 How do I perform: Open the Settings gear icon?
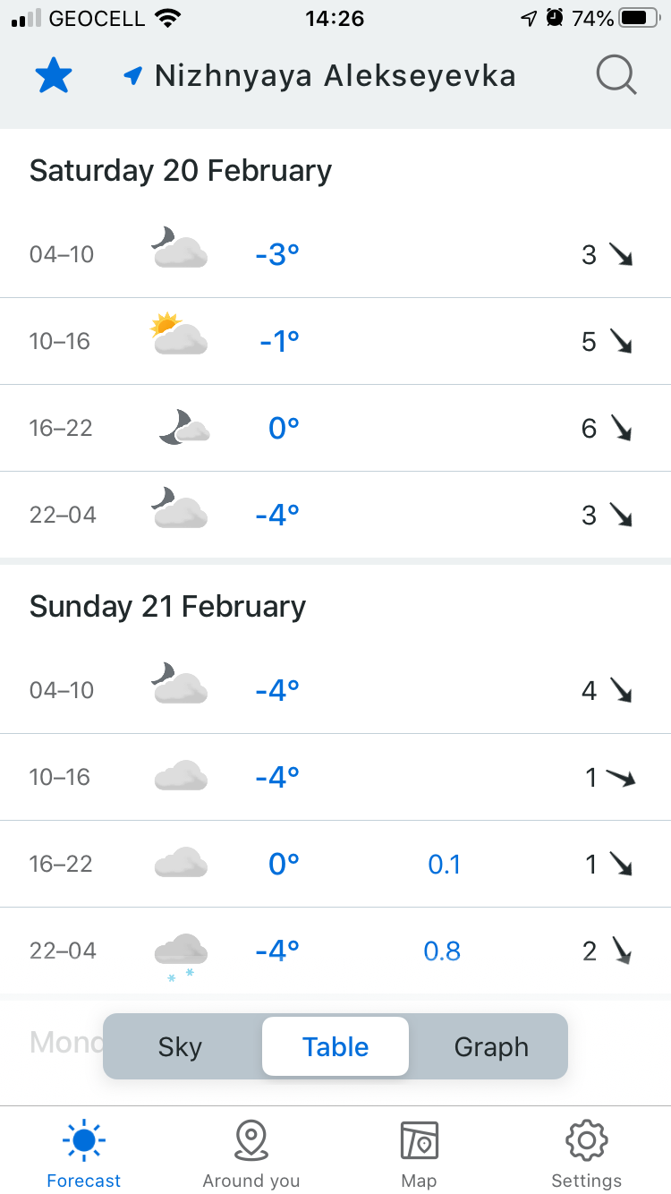tap(587, 1140)
